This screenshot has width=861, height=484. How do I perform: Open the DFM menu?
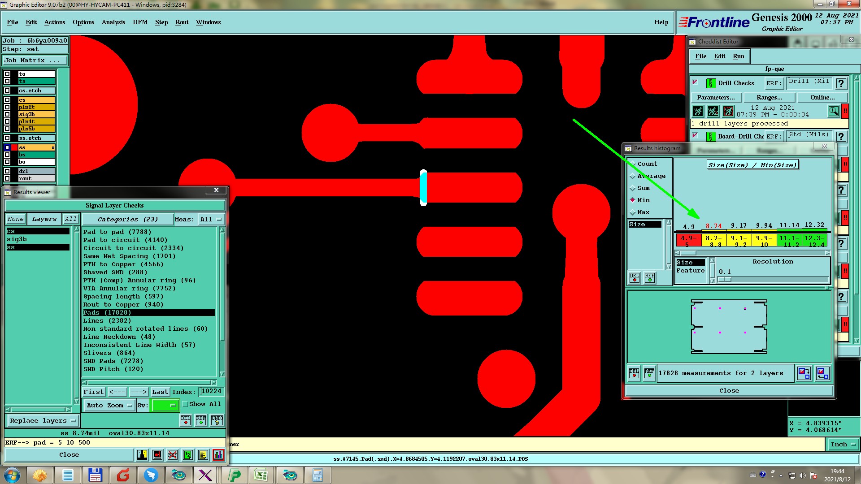coord(140,22)
